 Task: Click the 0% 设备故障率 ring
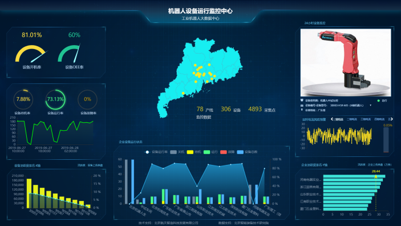pos(87,99)
